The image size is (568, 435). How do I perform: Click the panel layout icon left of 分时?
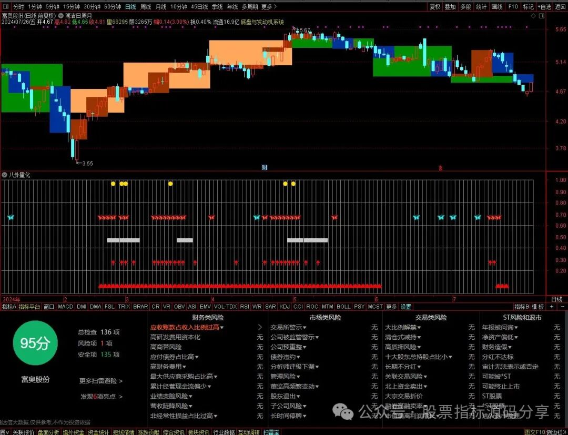[6, 7]
